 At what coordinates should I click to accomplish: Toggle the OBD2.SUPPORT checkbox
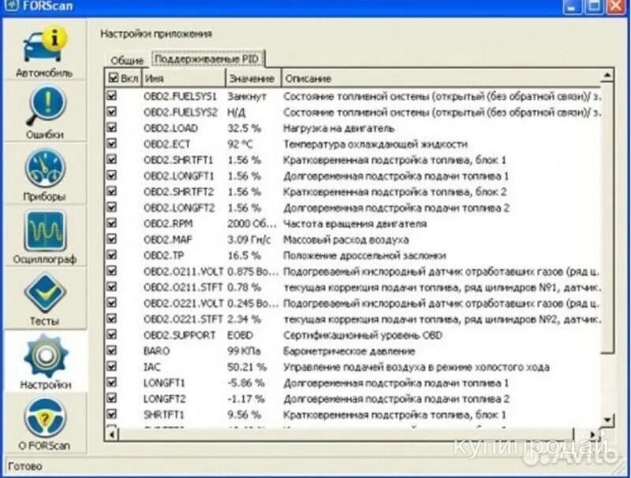click(x=112, y=335)
